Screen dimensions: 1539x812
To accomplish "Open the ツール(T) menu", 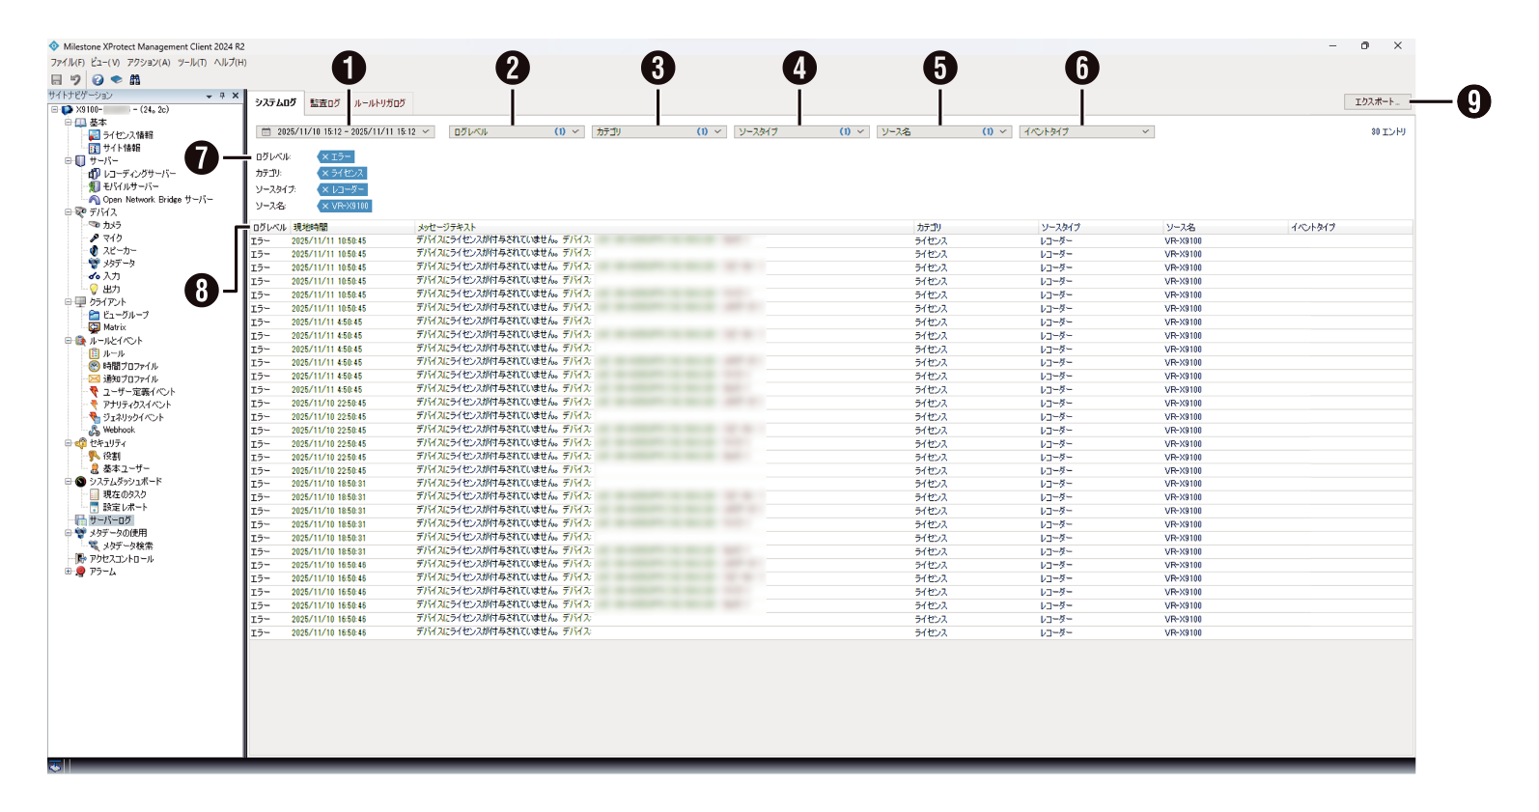I will (x=192, y=62).
